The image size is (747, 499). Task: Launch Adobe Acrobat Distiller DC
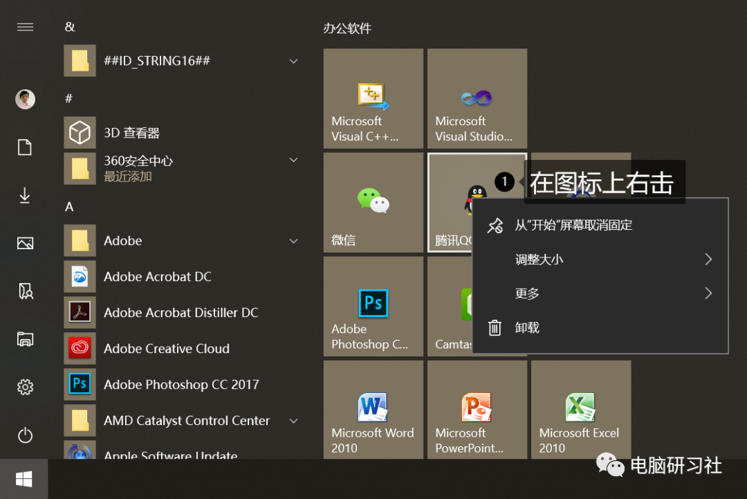click(x=183, y=313)
